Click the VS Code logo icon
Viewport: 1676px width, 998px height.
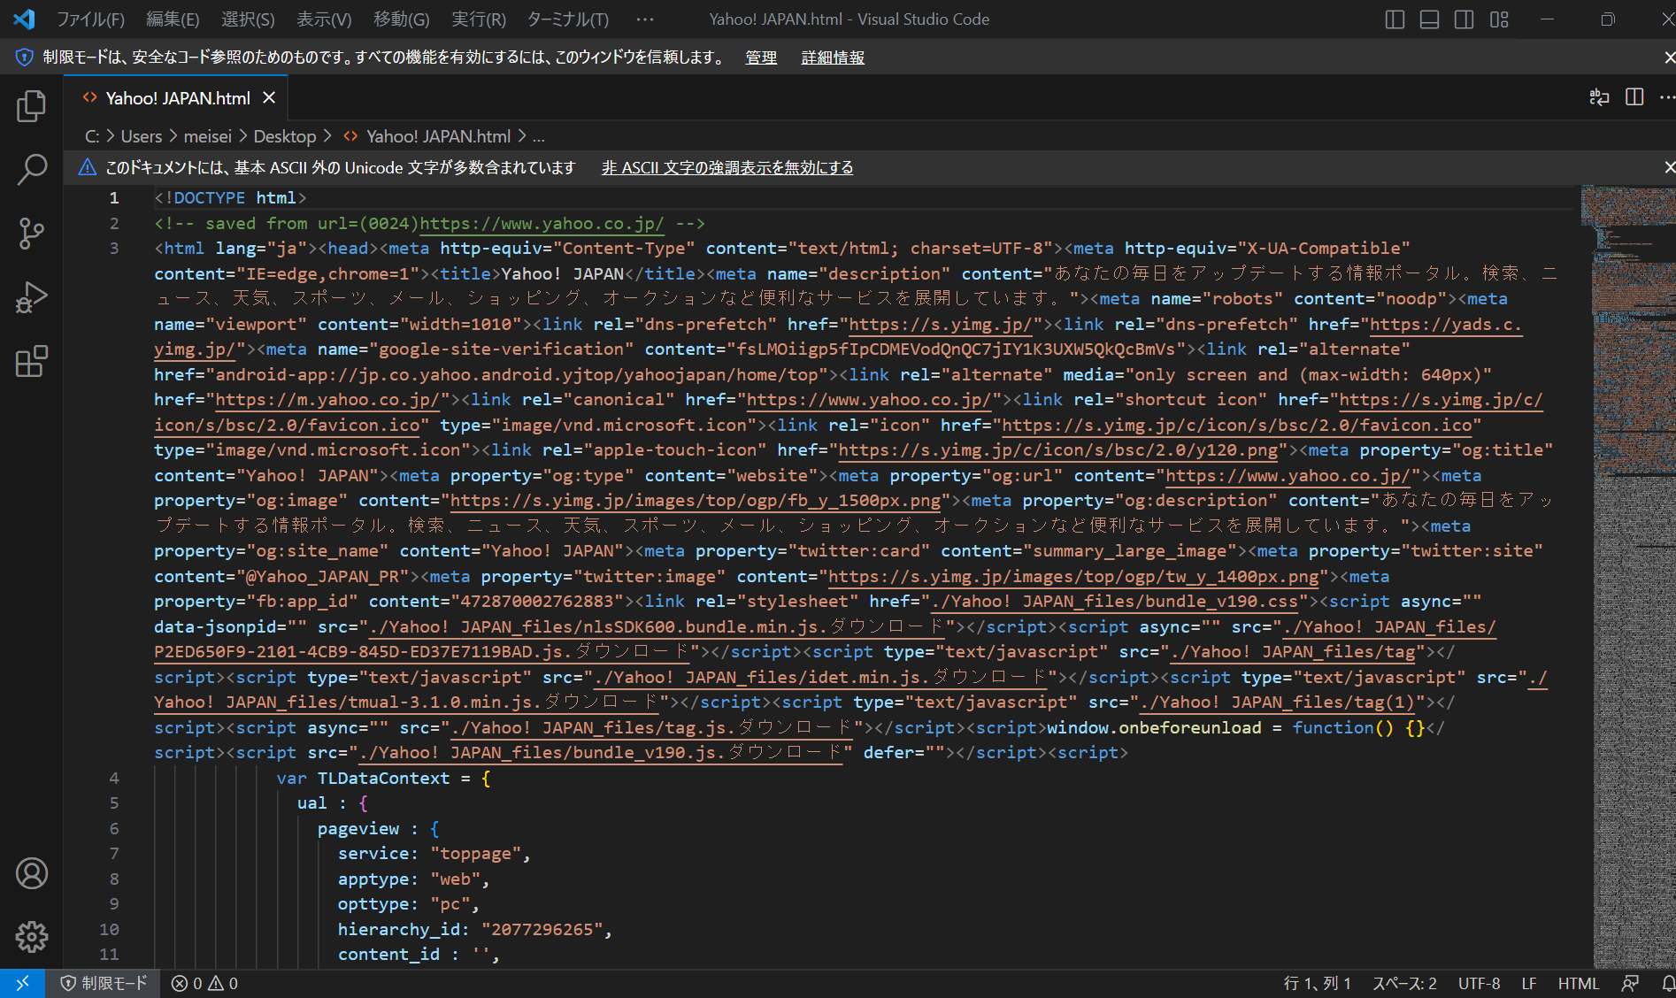click(24, 19)
